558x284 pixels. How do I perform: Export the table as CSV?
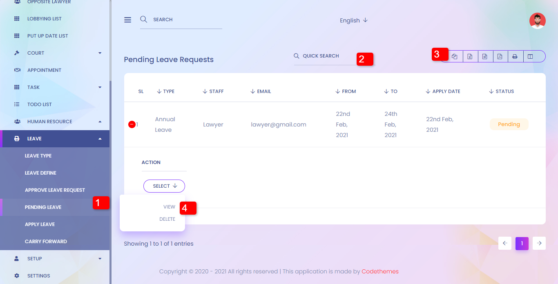tap(485, 57)
